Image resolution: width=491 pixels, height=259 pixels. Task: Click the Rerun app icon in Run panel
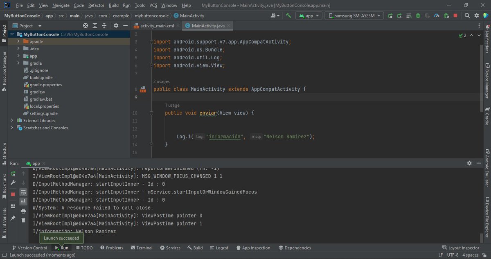(13, 173)
